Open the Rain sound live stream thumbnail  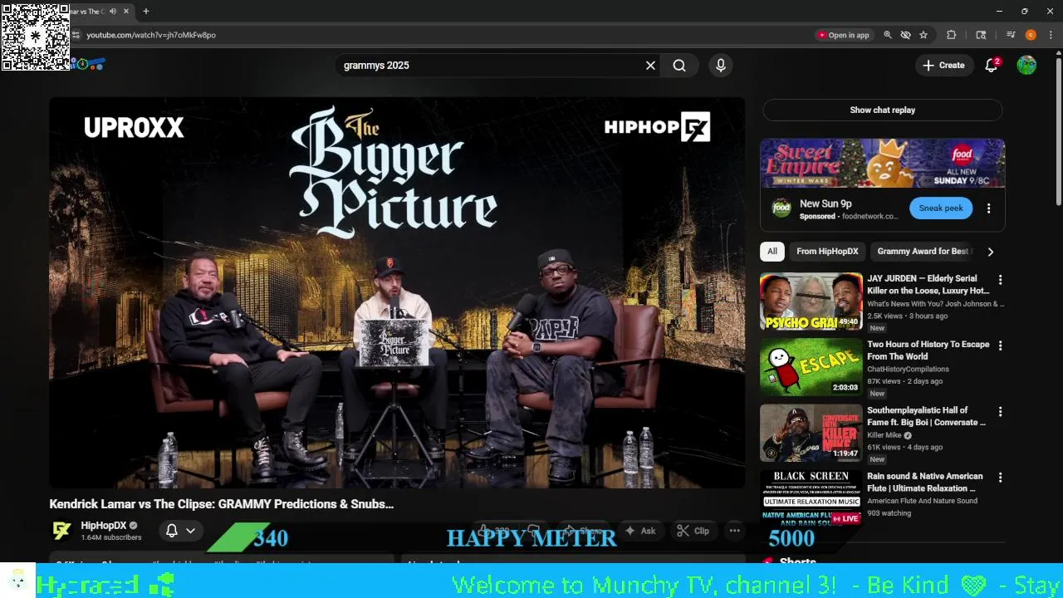coord(811,498)
